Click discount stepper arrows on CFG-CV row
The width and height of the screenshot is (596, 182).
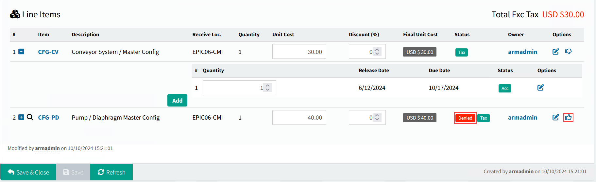tap(377, 52)
